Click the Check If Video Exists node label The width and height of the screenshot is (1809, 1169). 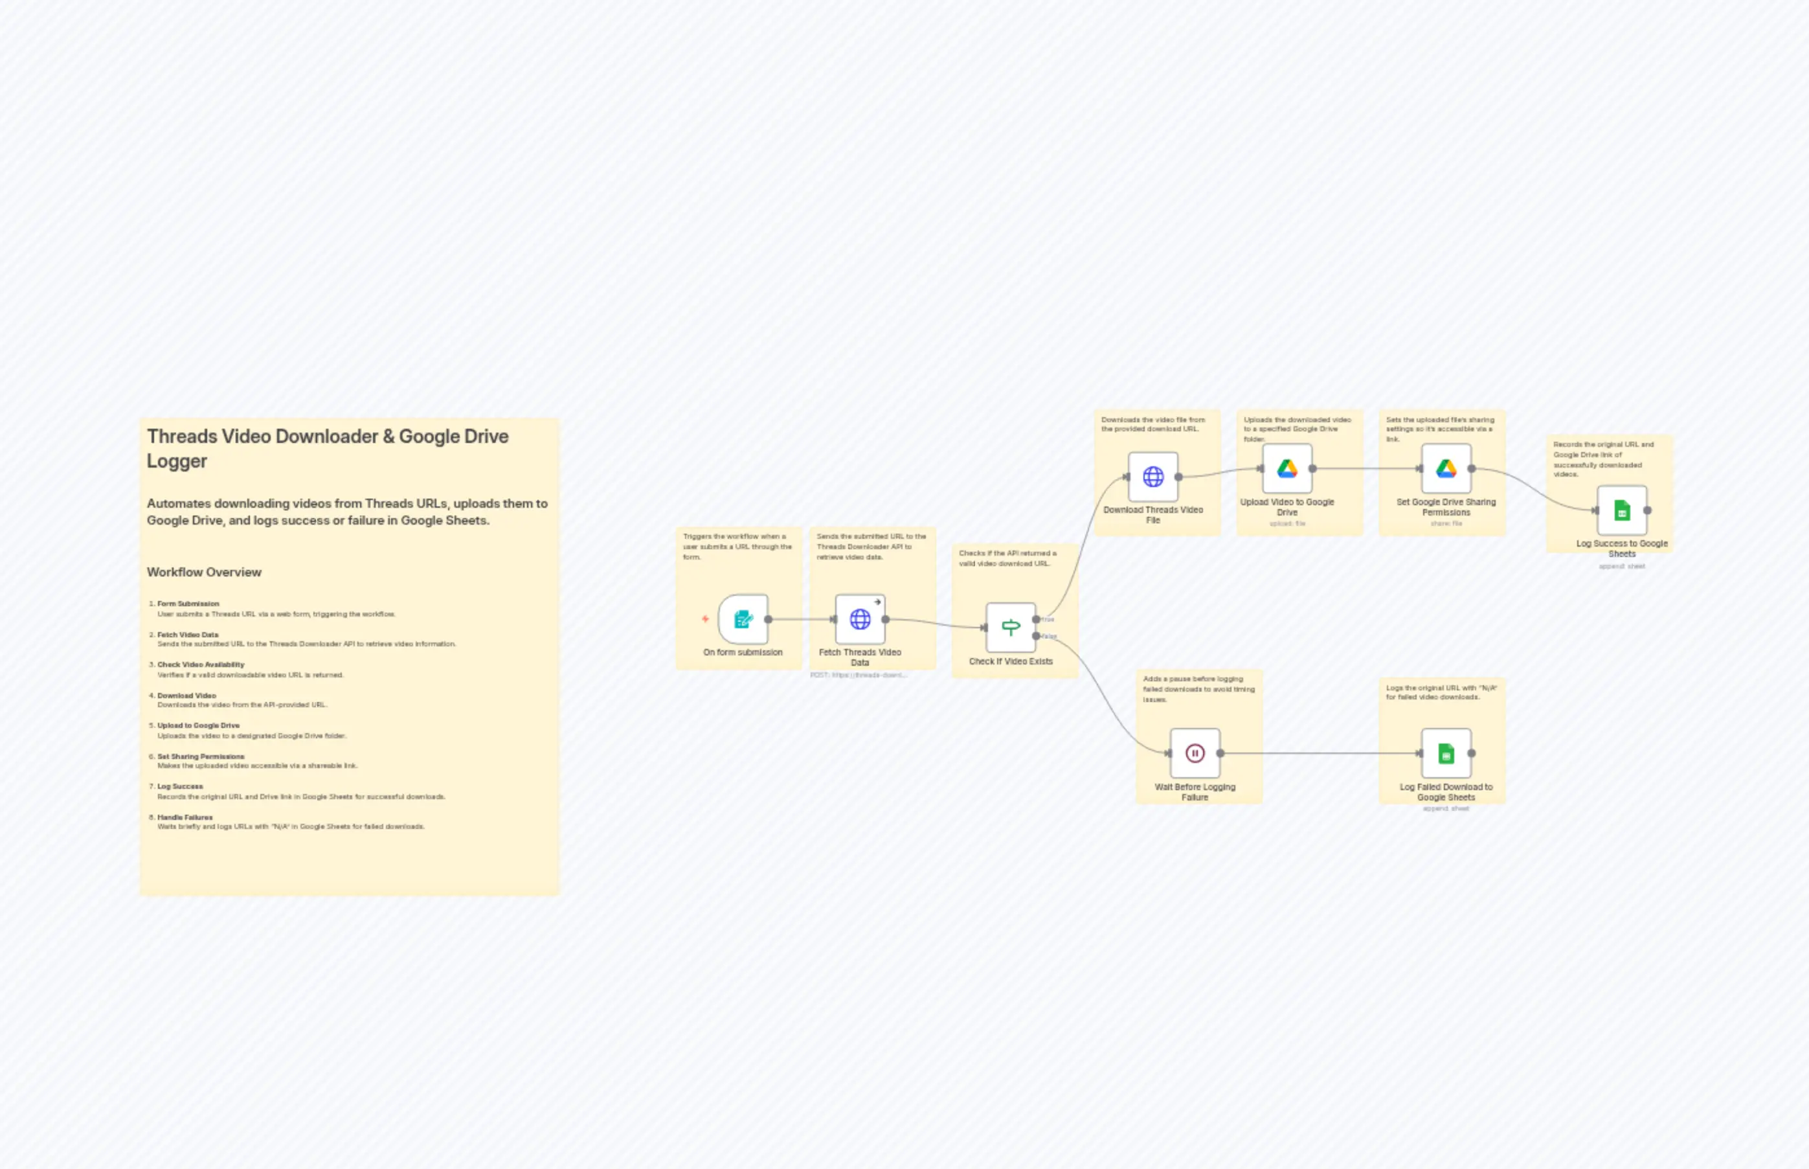[x=1011, y=661]
